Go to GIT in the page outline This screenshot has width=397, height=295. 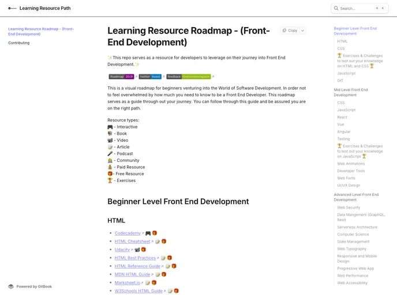[340, 81]
